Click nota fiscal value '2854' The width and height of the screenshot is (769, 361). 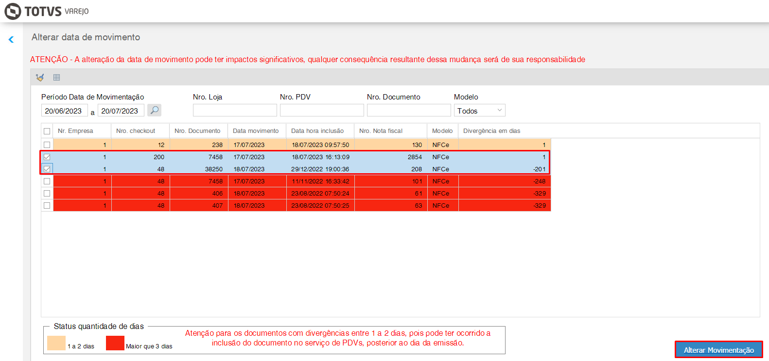point(415,157)
